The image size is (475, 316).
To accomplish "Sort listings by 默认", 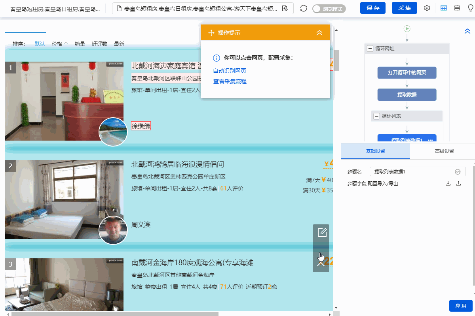I will click(x=40, y=44).
